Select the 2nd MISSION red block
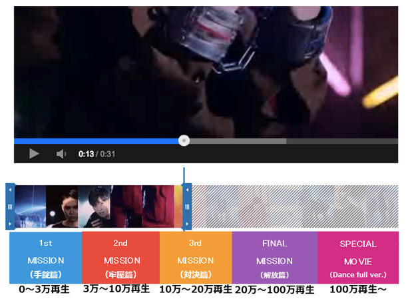This screenshot has height=301, width=406. 120,258
